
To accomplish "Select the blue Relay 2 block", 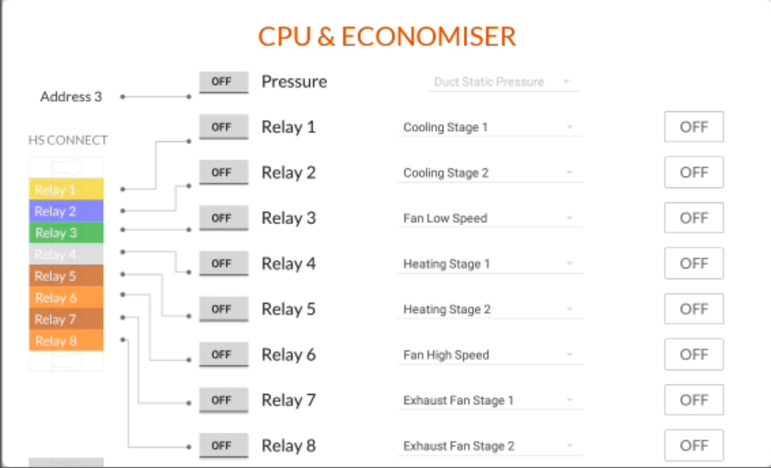I will click(x=66, y=210).
